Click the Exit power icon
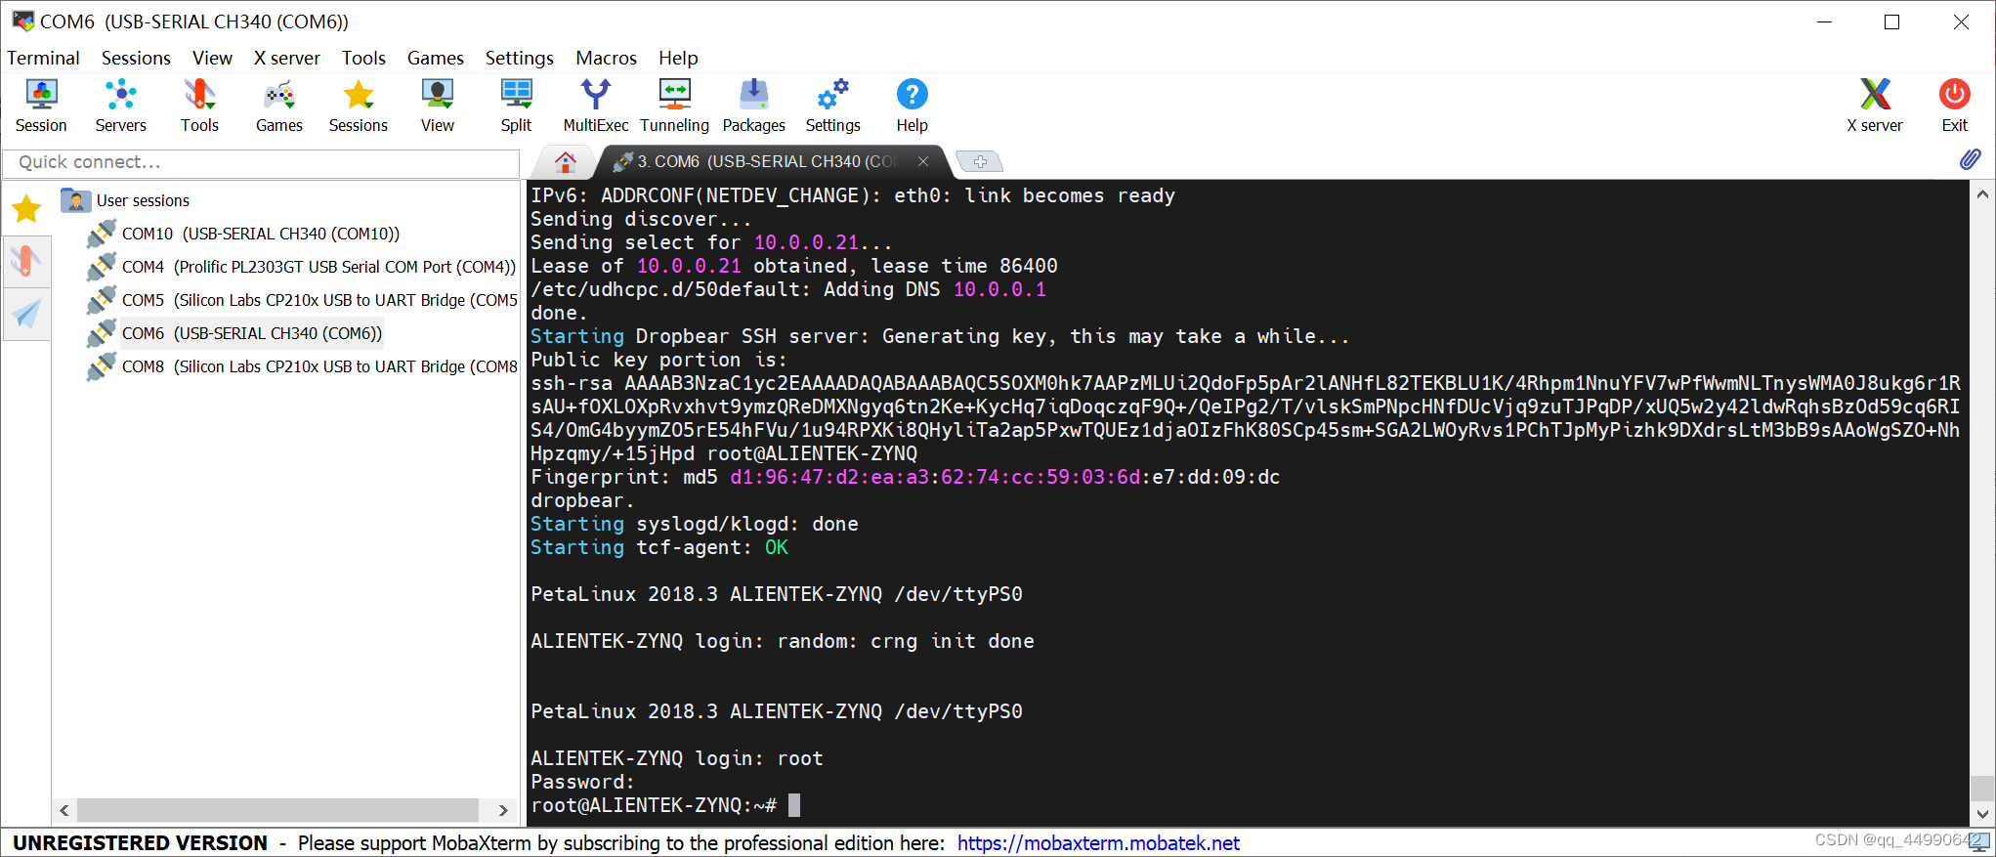 (1955, 106)
